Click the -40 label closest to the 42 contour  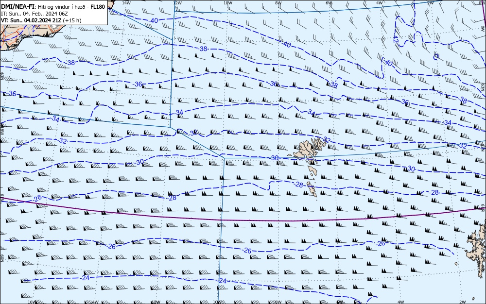point(388,63)
